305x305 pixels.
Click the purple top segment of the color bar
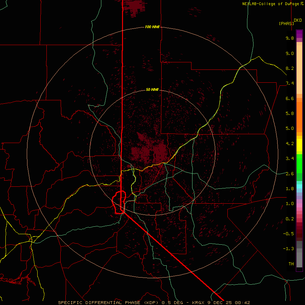pos(299,34)
